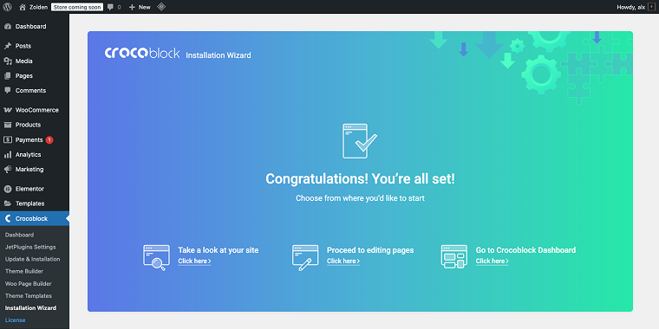Click the Marketing megaphone icon

pyautogui.click(x=8, y=170)
